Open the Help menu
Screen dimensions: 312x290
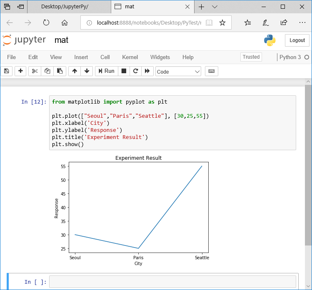[188, 57]
